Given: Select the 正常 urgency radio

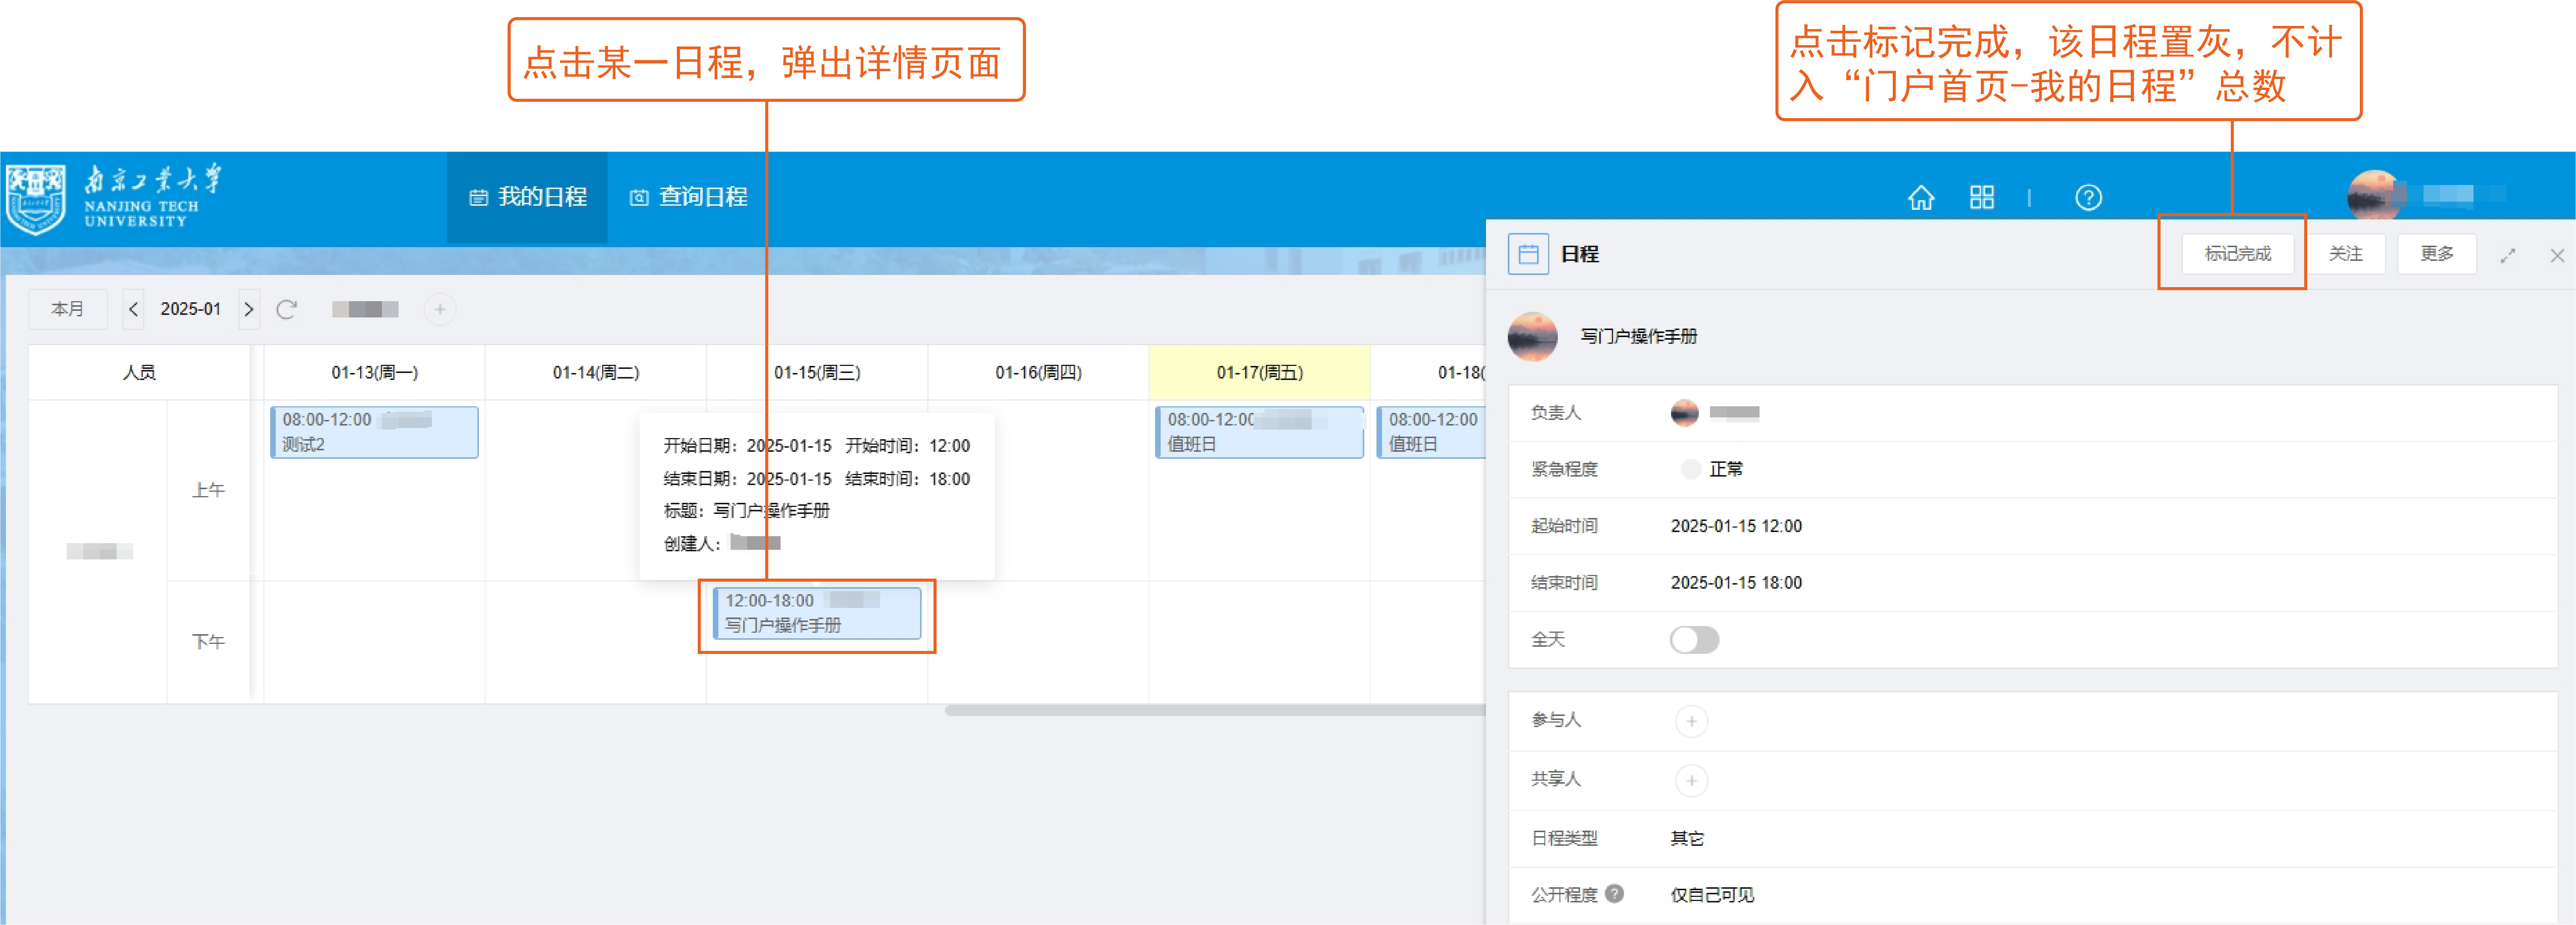Looking at the screenshot, I should point(1690,469).
